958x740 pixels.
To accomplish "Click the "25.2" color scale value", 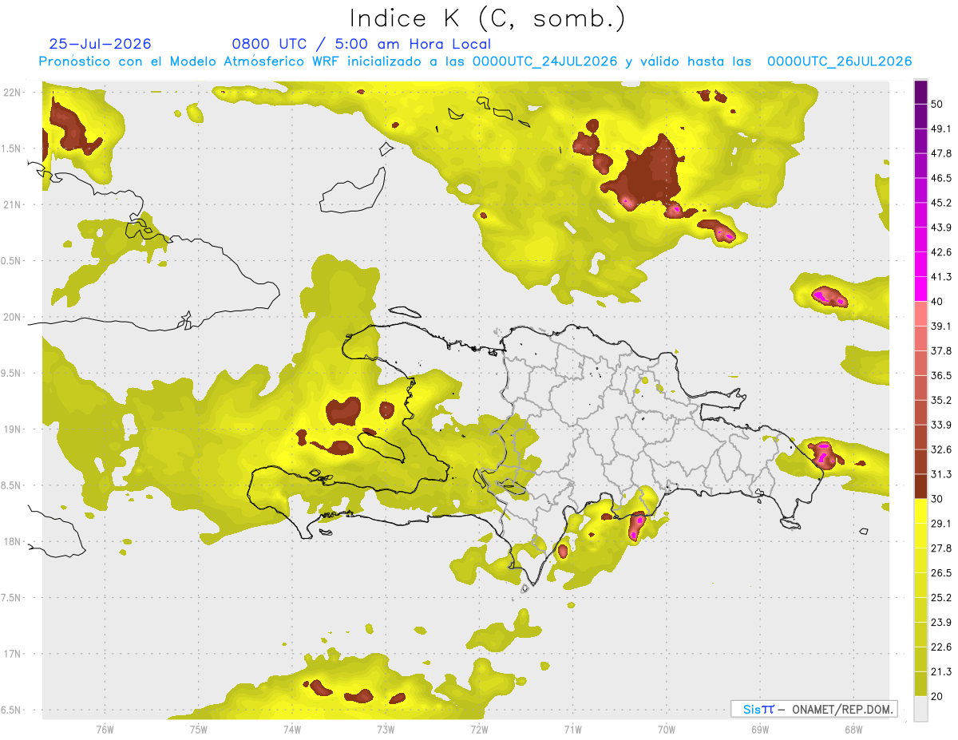I will point(941,598).
